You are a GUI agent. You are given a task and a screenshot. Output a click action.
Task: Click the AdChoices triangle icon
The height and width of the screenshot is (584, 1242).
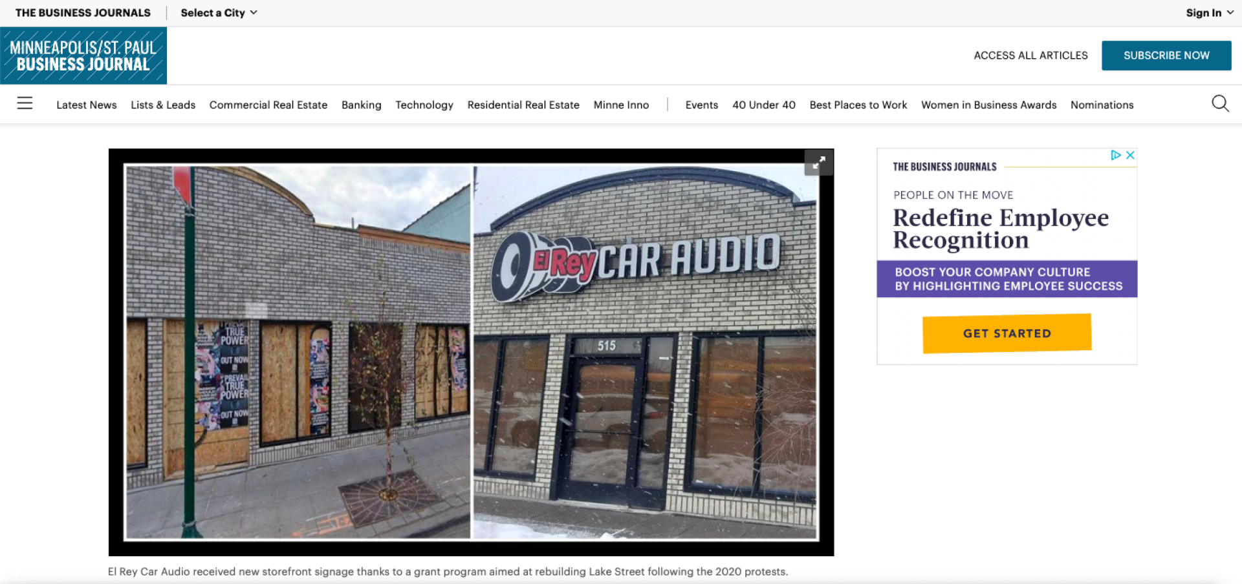[x=1116, y=155]
